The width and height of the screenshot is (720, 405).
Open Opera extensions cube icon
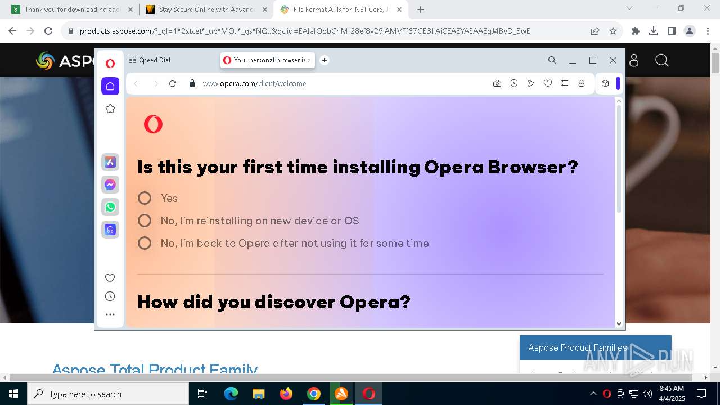[x=605, y=83]
